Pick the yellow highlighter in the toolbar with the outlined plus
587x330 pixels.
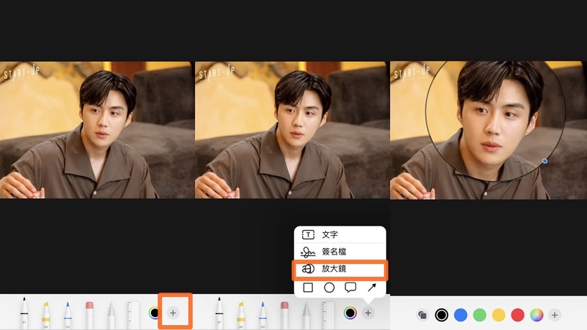[45, 315]
